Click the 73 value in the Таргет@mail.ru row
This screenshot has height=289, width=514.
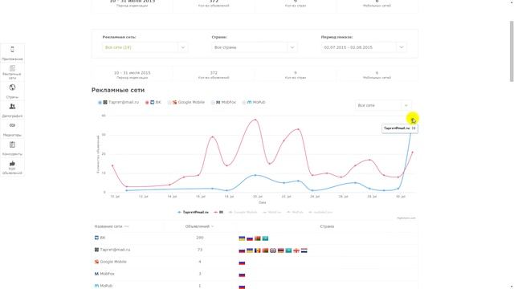tap(200, 250)
